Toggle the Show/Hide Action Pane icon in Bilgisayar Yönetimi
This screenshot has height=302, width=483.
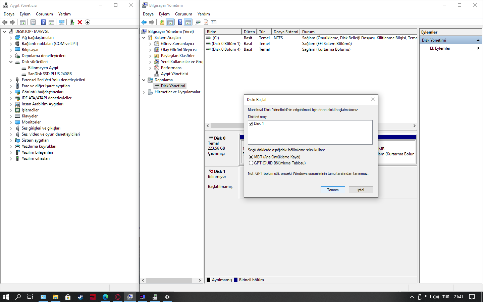tap(188, 22)
